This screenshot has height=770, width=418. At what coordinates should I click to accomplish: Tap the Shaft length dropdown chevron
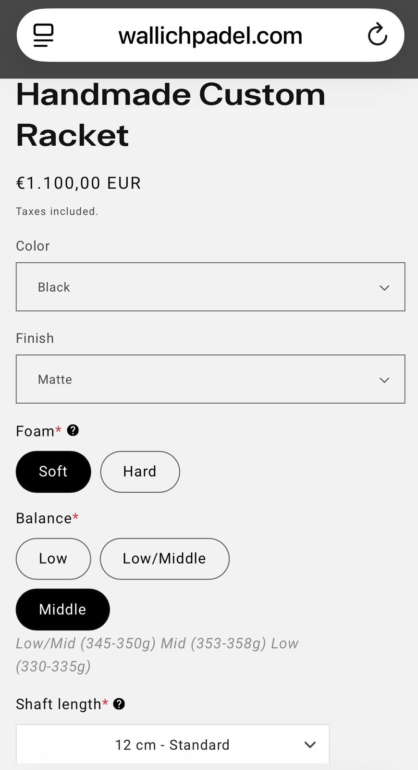pyautogui.click(x=310, y=744)
